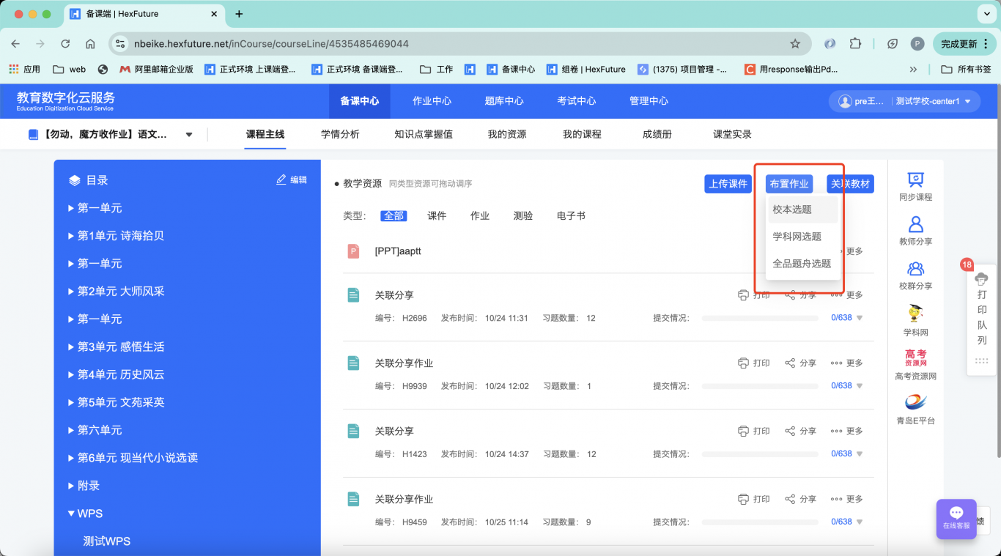1001x556 pixels.
Task: Open the 学情分析 sub-tab
Action: (x=340, y=135)
